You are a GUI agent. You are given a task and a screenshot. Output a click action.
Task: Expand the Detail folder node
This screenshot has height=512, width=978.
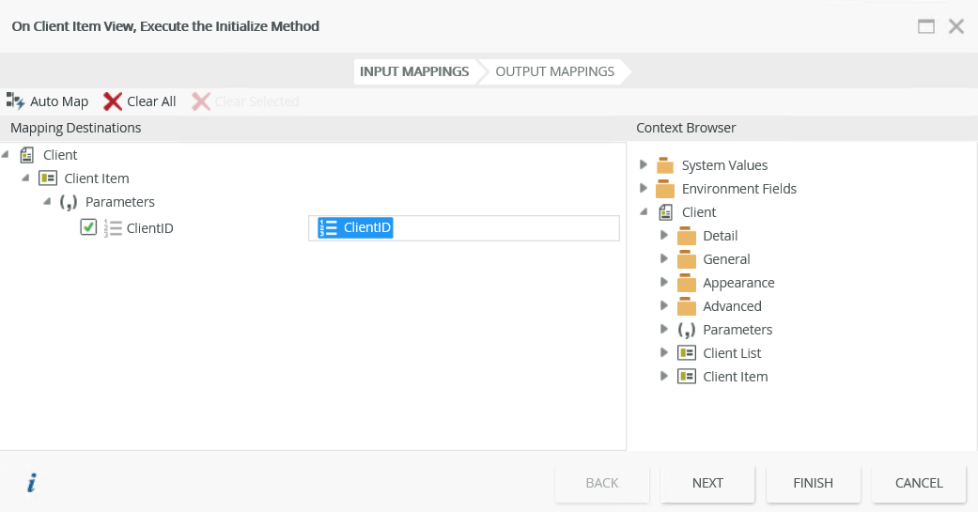(664, 235)
